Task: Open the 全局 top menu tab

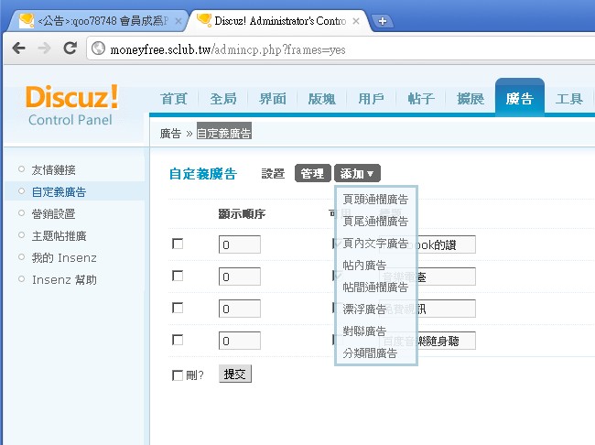Action: (222, 99)
